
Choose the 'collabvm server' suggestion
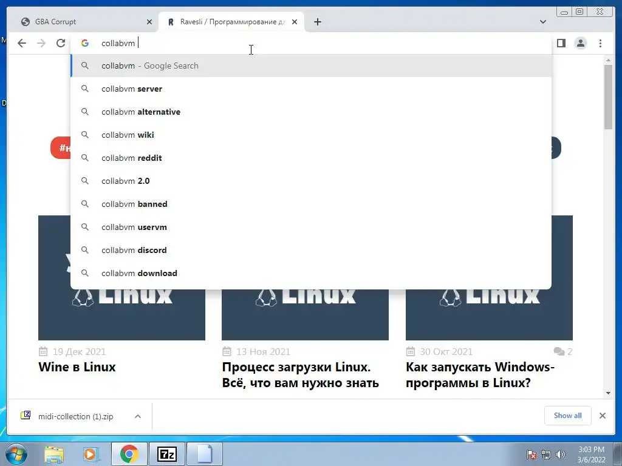coord(311,89)
